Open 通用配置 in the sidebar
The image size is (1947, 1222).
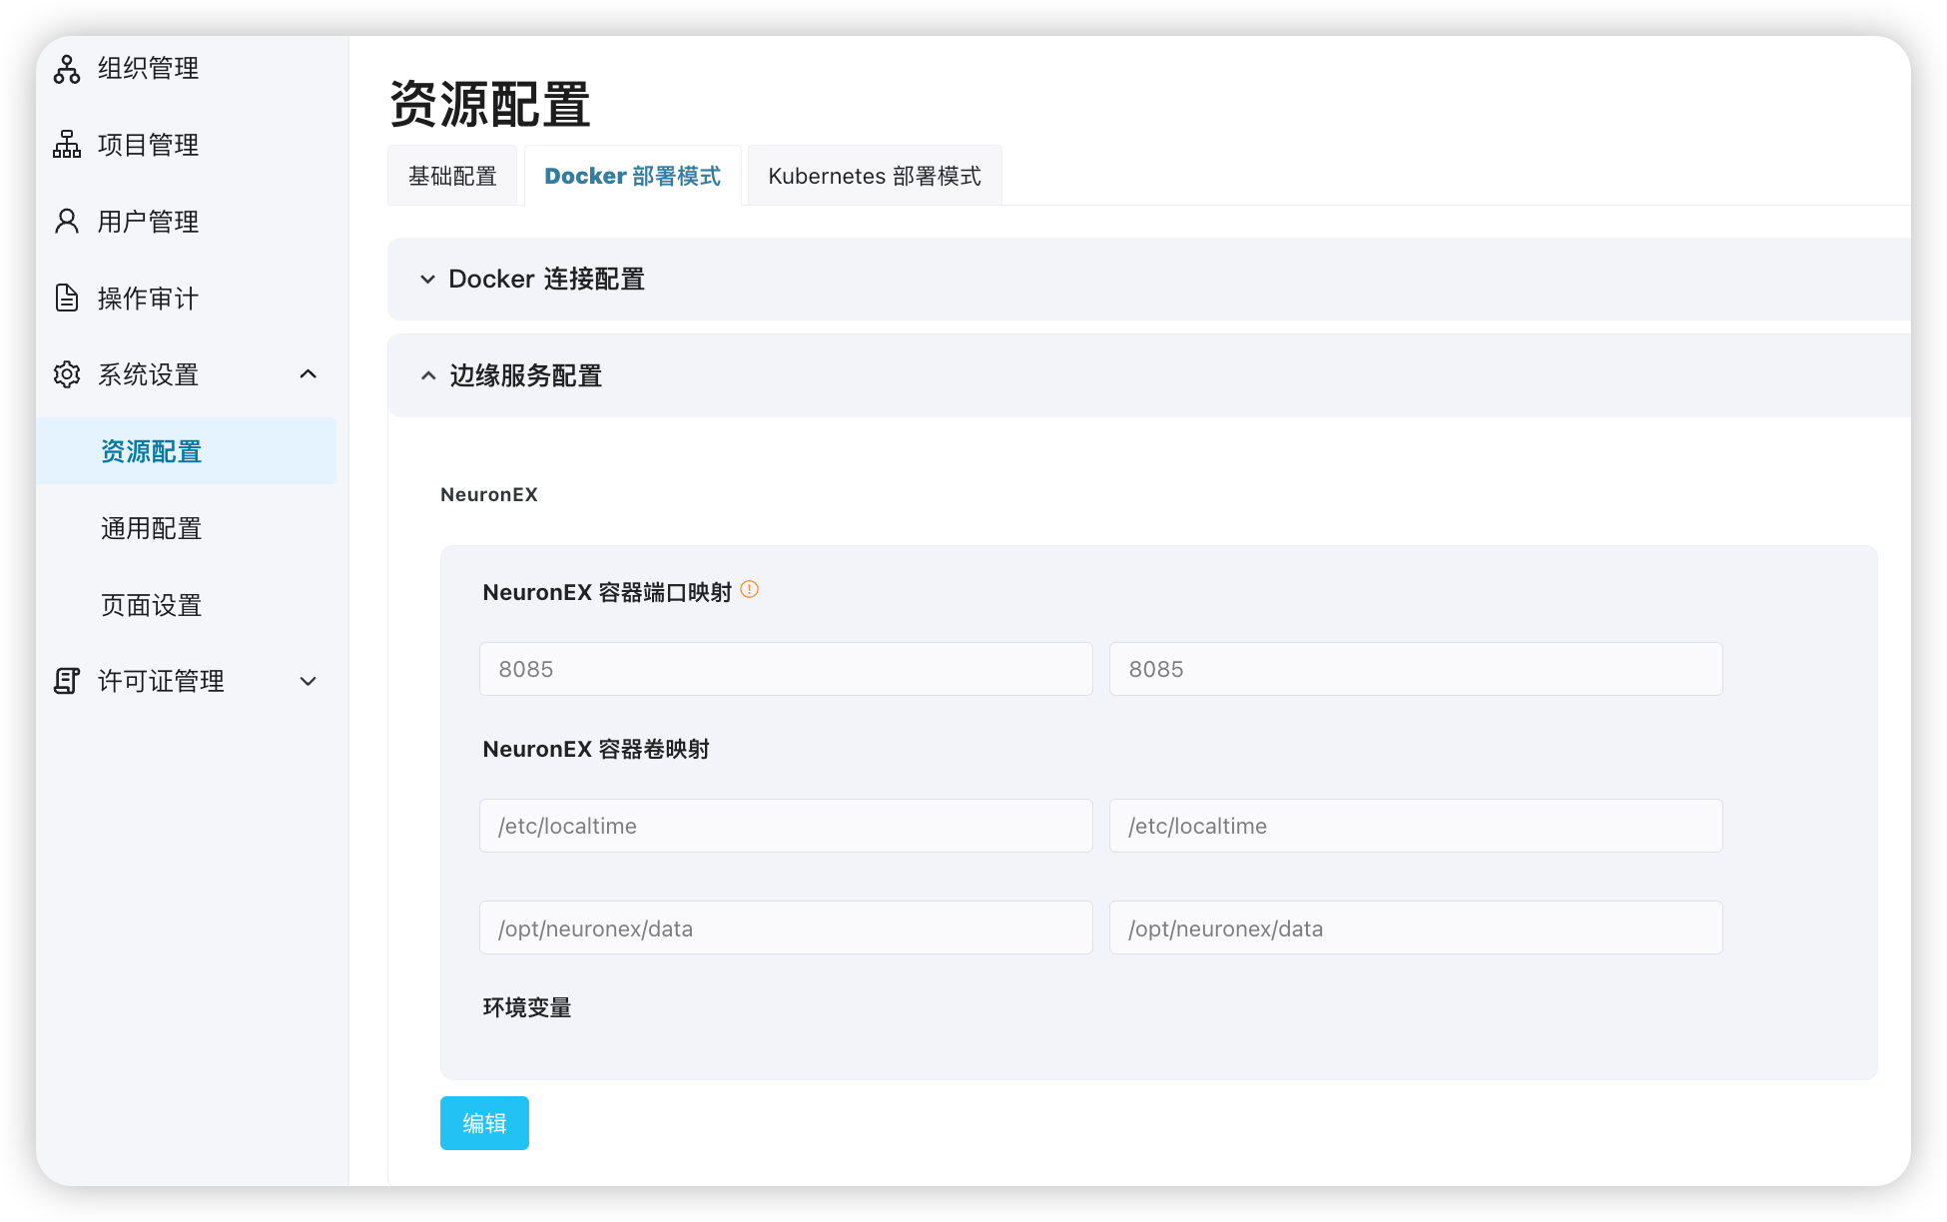[152, 528]
